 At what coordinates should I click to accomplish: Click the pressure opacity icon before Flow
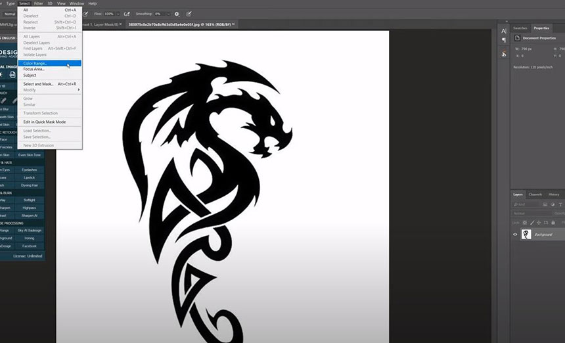[85, 13]
